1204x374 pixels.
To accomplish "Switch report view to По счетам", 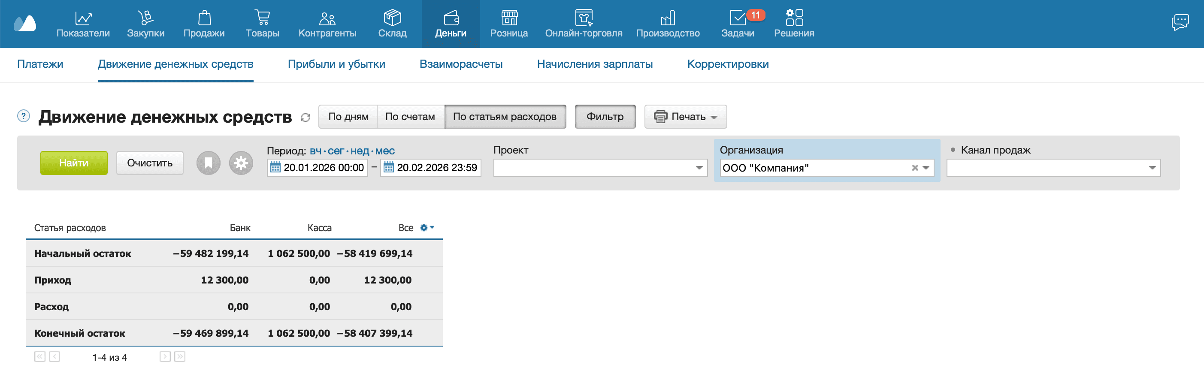I will click(x=410, y=117).
